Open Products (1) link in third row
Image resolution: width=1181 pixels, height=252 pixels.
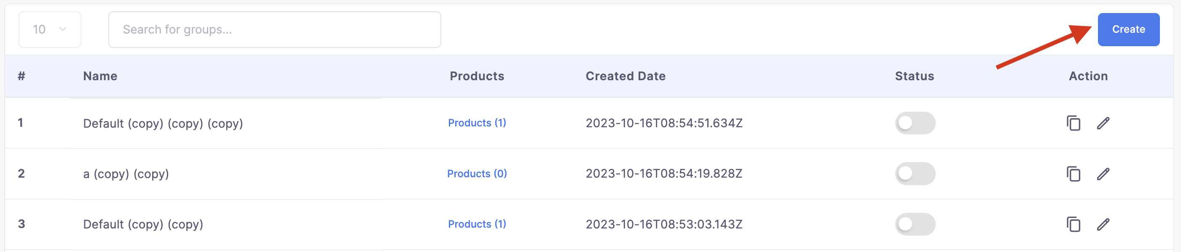pyautogui.click(x=477, y=224)
